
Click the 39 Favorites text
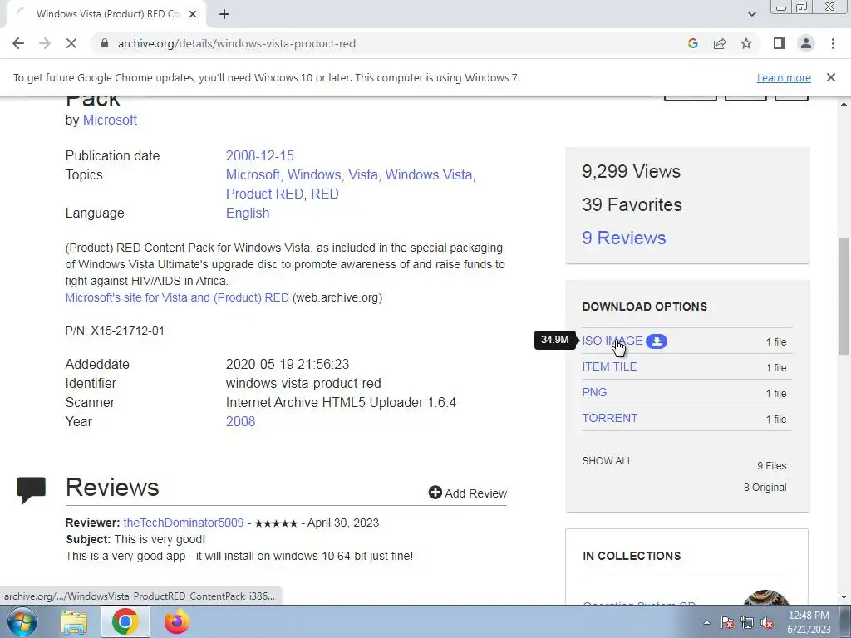[x=632, y=204]
